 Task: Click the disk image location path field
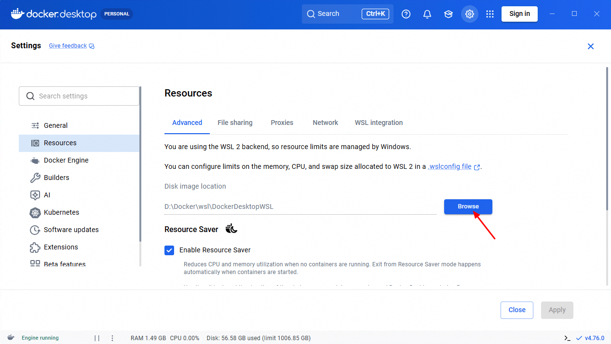(300, 206)
